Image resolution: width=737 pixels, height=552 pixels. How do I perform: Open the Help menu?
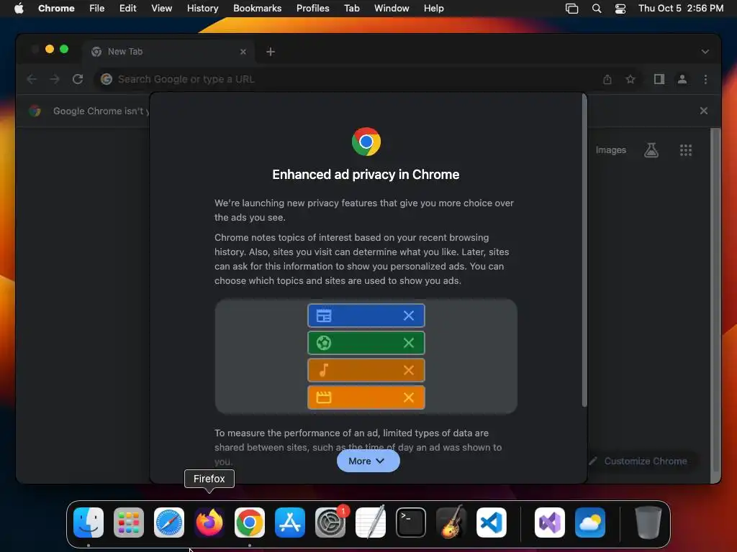433,9
